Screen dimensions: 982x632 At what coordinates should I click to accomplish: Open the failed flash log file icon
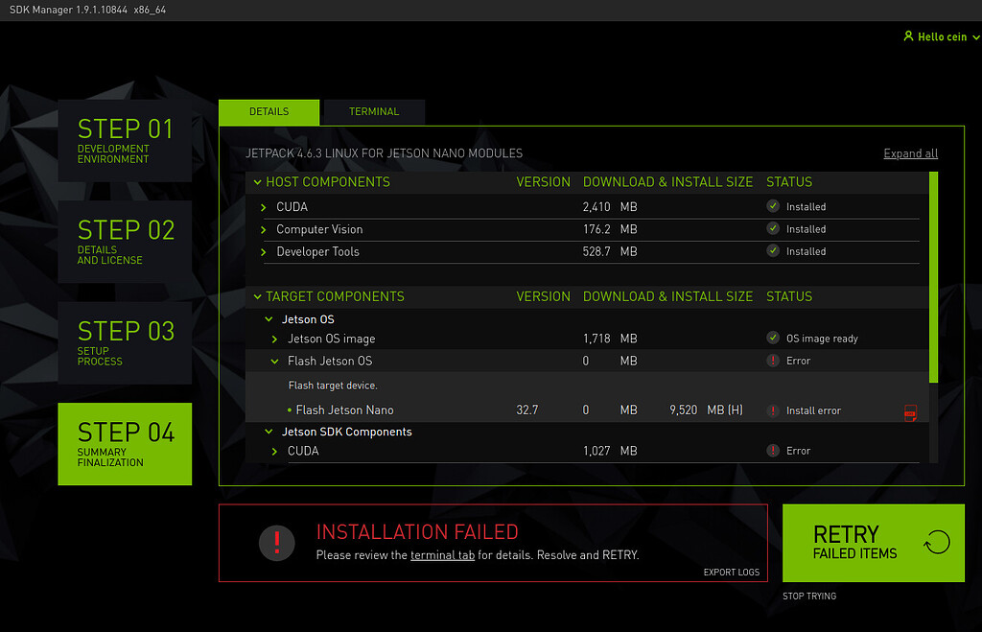(x=911, y=410)
